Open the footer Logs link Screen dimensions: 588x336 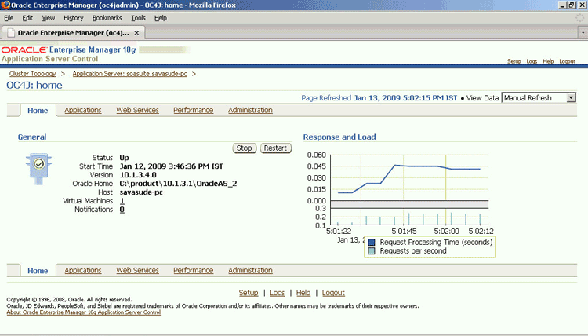[277, 293]
